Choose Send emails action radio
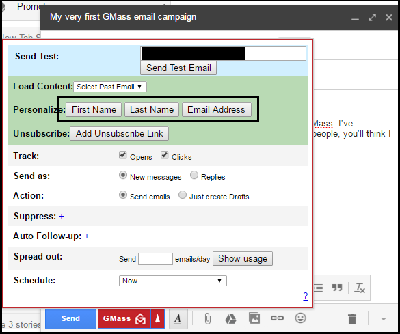The image size is (400, 334). click(x=123, y=195)
